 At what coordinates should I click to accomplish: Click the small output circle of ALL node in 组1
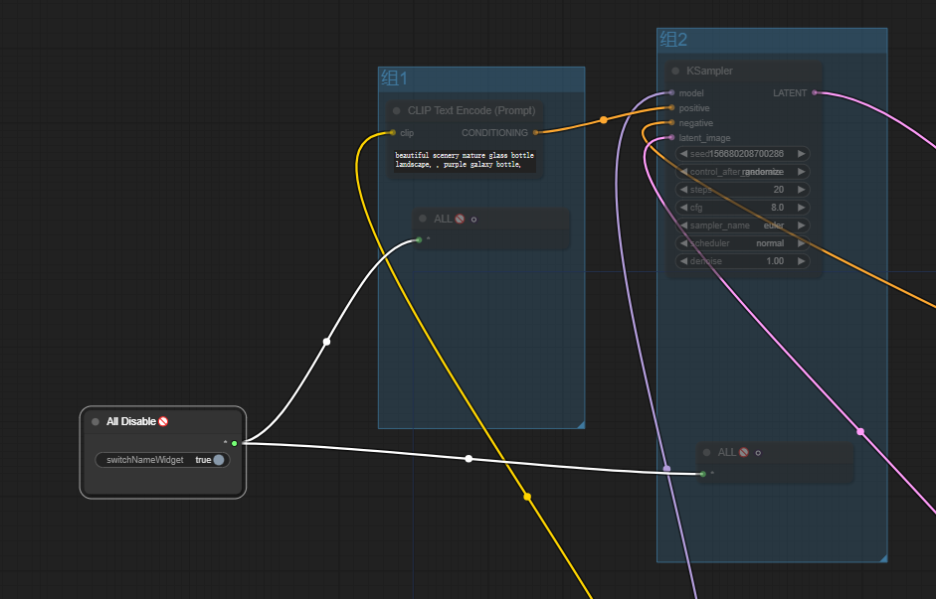[474, 220]
